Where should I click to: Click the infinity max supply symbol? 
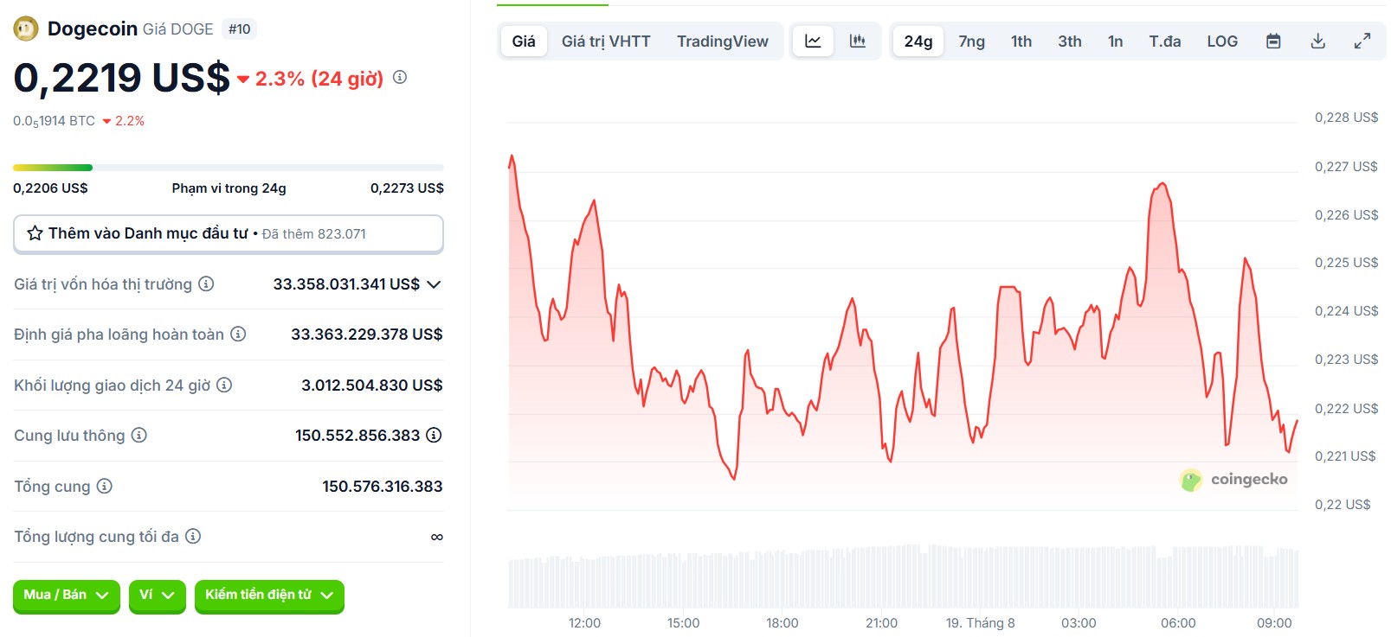[x=437, y=537]
